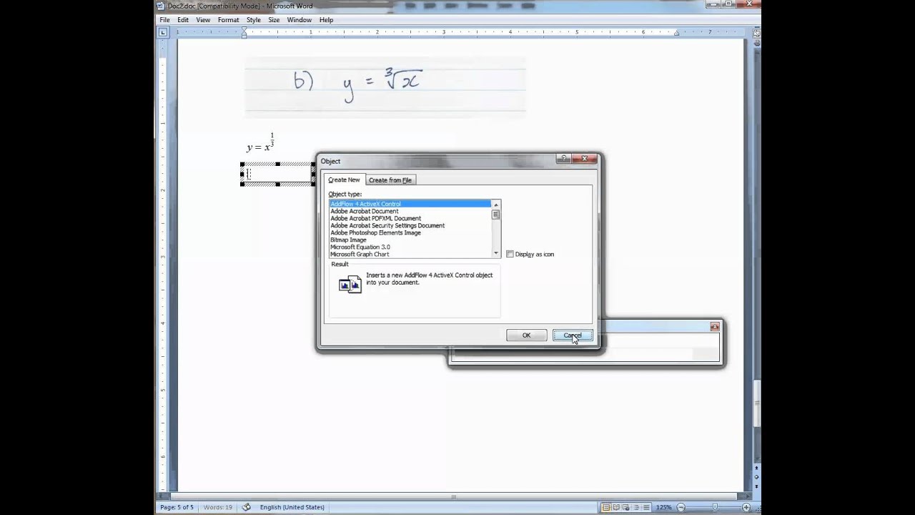
Task: Close the Object dialog window
Action: 584,159
